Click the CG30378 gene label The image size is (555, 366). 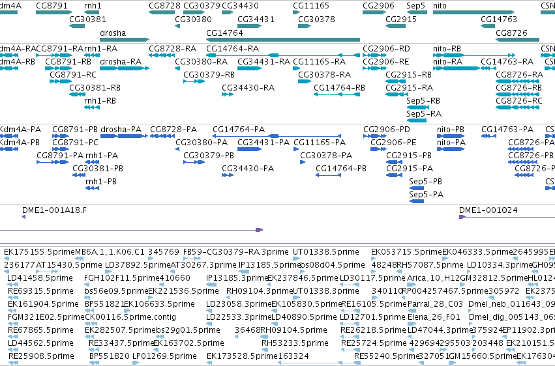(x=316, y=19)
